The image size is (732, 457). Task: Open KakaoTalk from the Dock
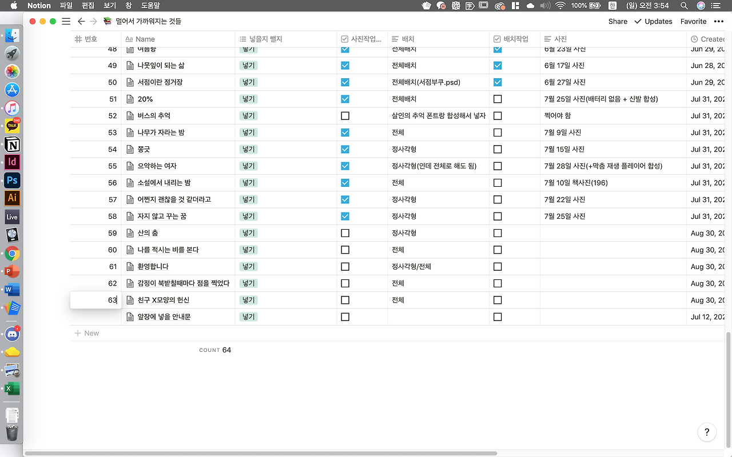coord(12,125)
